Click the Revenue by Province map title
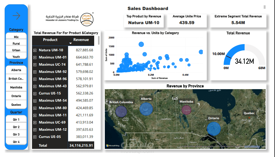Screen dimensions: 275x157 click(x=185, y=86)
